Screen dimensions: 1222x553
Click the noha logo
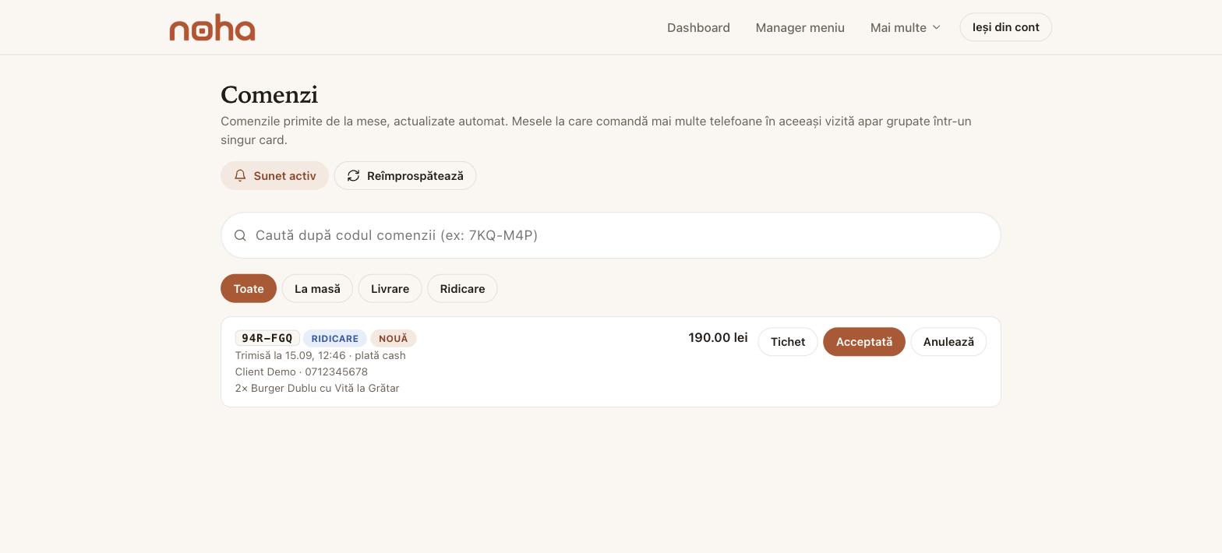coord(212,27)
